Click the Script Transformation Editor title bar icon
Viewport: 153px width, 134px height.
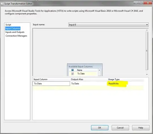pyautogui.click(x=2, y=4)
